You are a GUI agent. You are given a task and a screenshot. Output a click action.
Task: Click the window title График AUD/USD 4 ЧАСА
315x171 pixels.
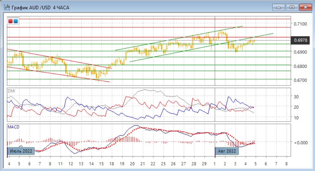(x=40, y=7)
